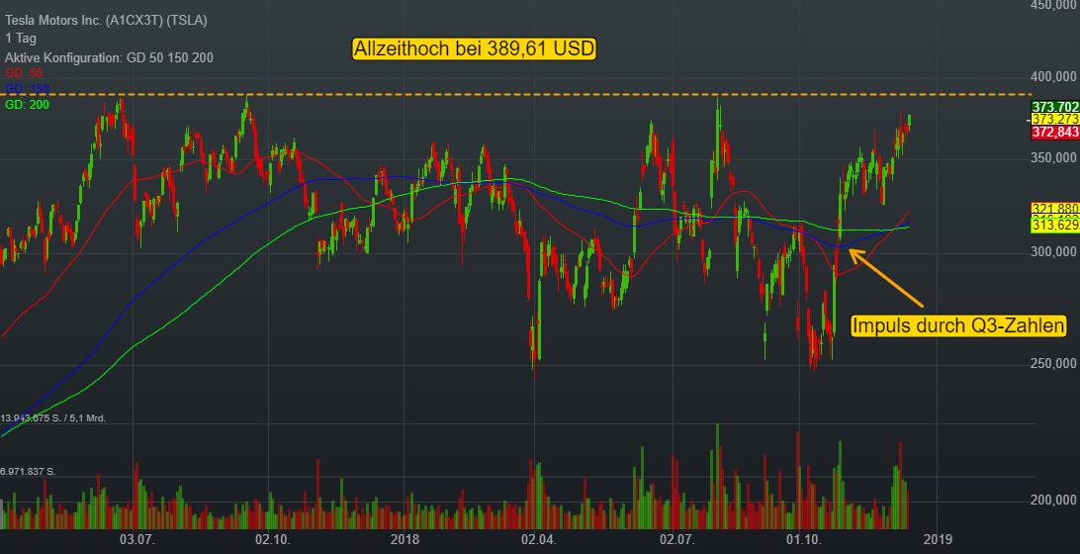The width and height of the screenshot is (1080, 554).
Task: Click the 'Allzeithoch bei 389,61 USD' annotation label
Action: pyautogui.click(x=474, y=48)
